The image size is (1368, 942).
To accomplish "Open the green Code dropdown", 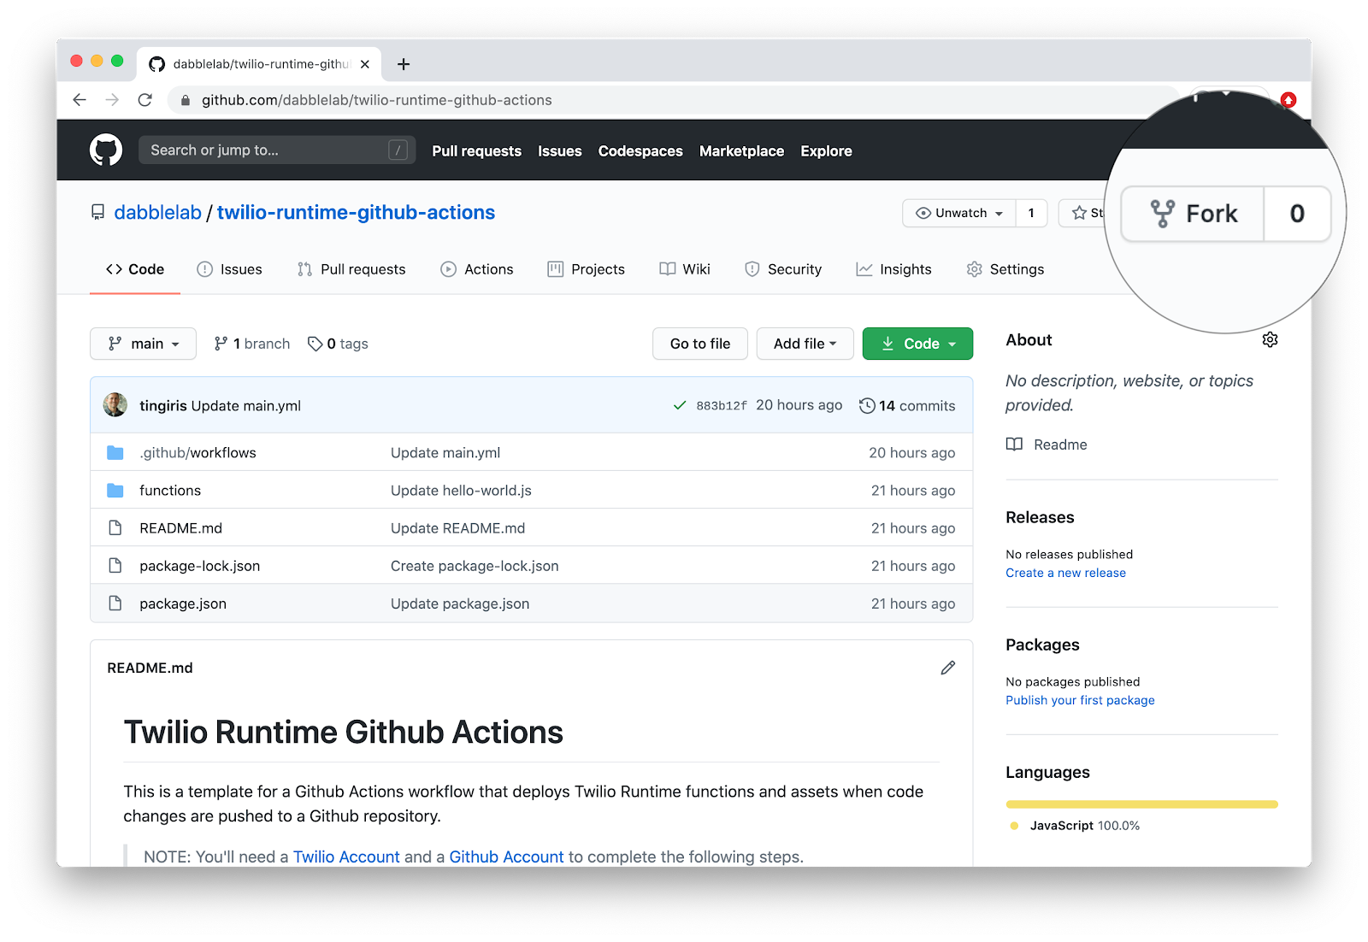I will click(917, 344).
